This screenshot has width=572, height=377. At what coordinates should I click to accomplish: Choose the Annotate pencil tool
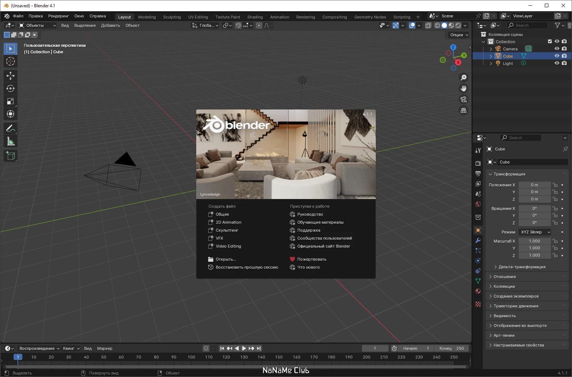coord(11,128)
